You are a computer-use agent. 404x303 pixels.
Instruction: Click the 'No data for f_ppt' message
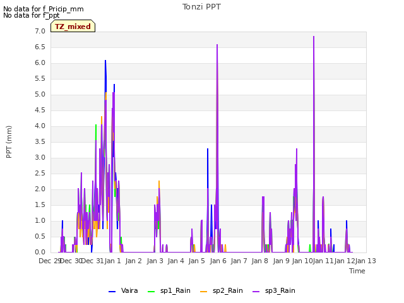pos(31,15)
